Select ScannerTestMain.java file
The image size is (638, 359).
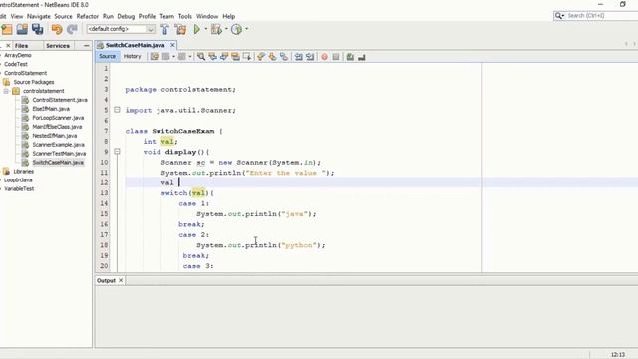point(59,154)
